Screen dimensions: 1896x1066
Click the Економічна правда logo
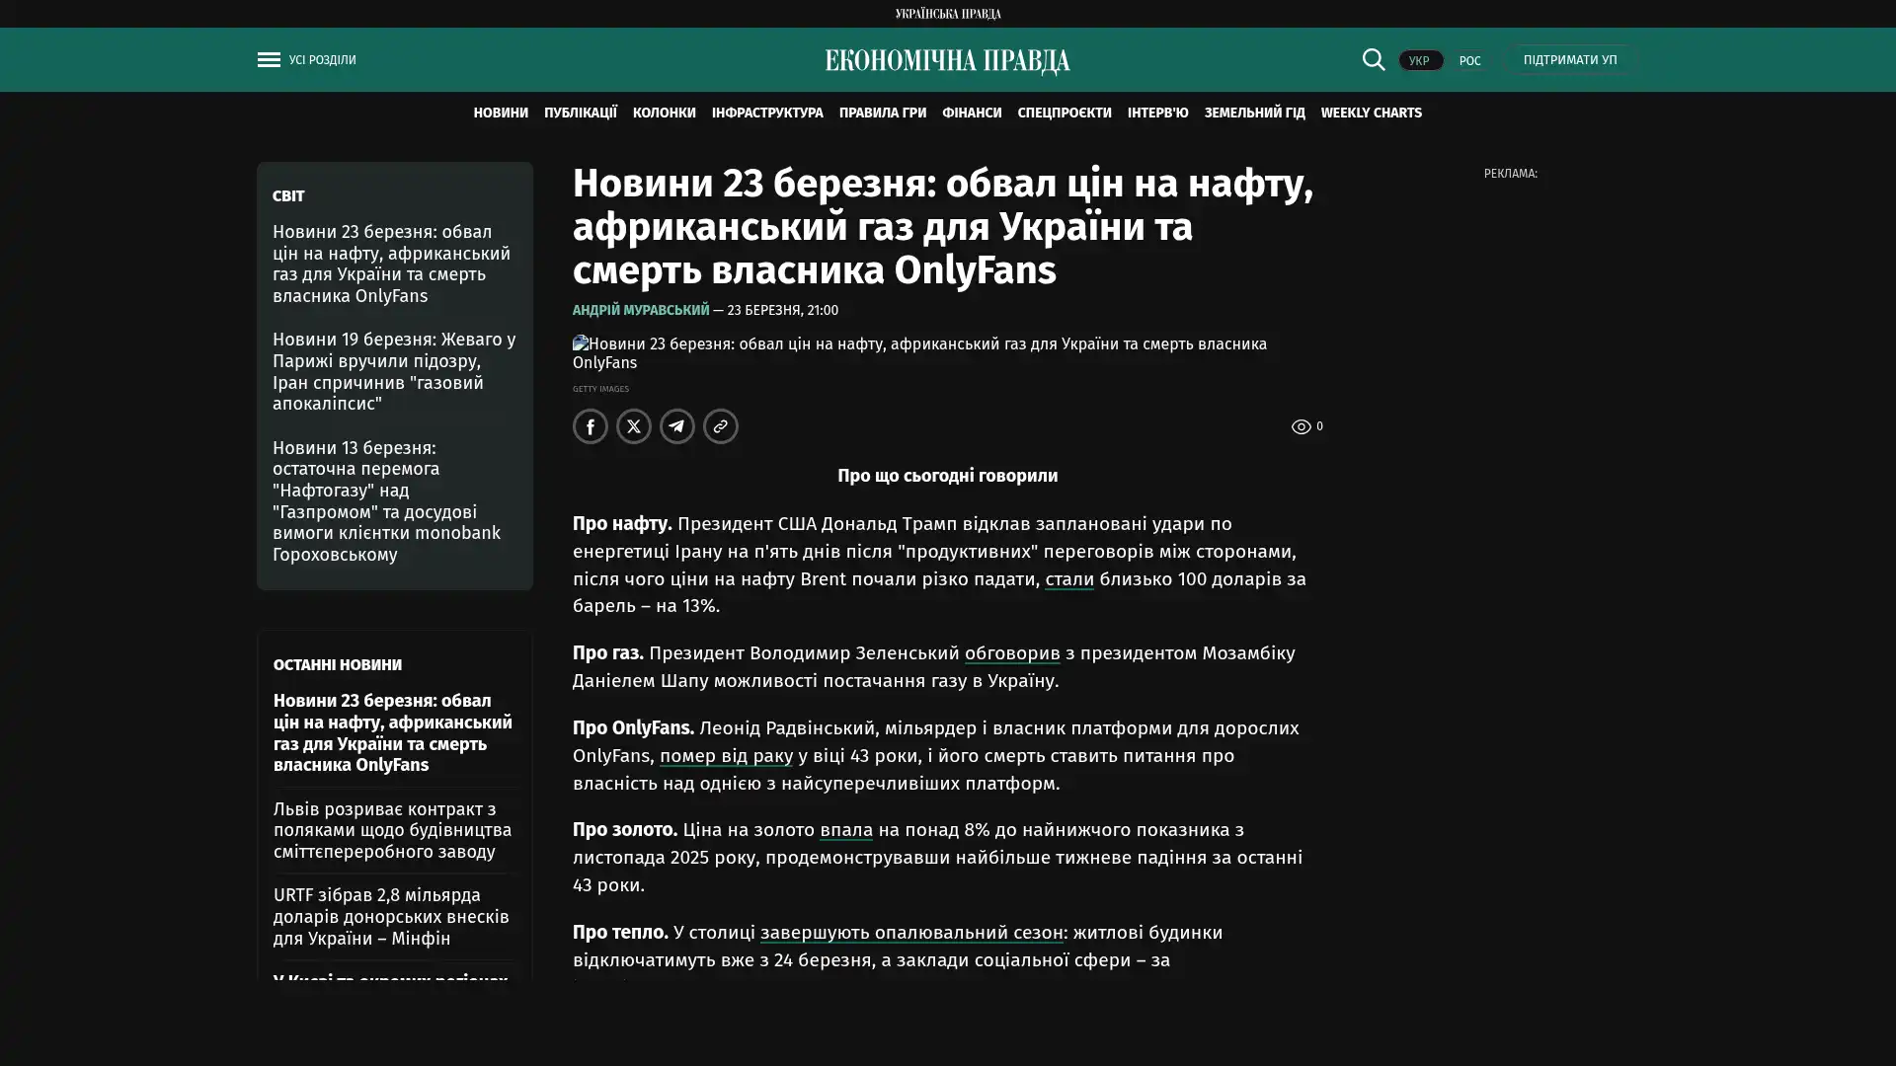point(947,61)
